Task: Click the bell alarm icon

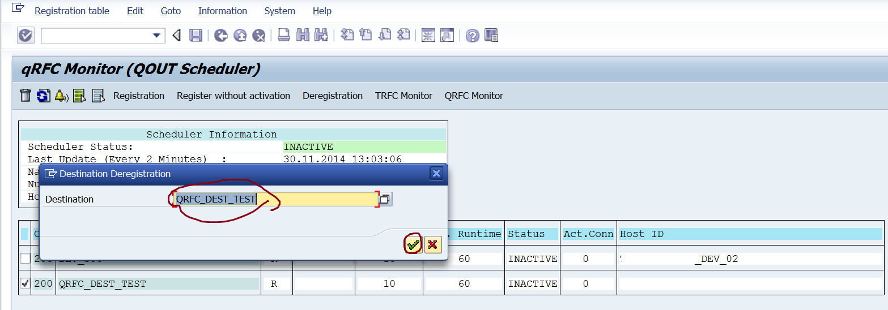Action: [61, 96]
